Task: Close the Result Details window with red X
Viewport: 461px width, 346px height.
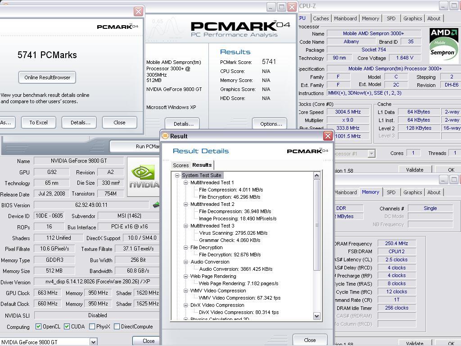Action: point(328,136)
